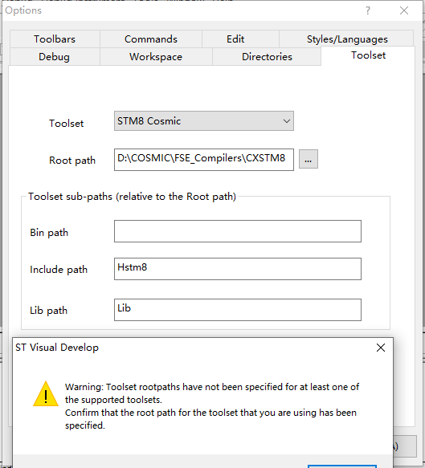Click the Root path input field
Image resolution: width=425 pixels, height=468 pixels.
click(204, 160)
